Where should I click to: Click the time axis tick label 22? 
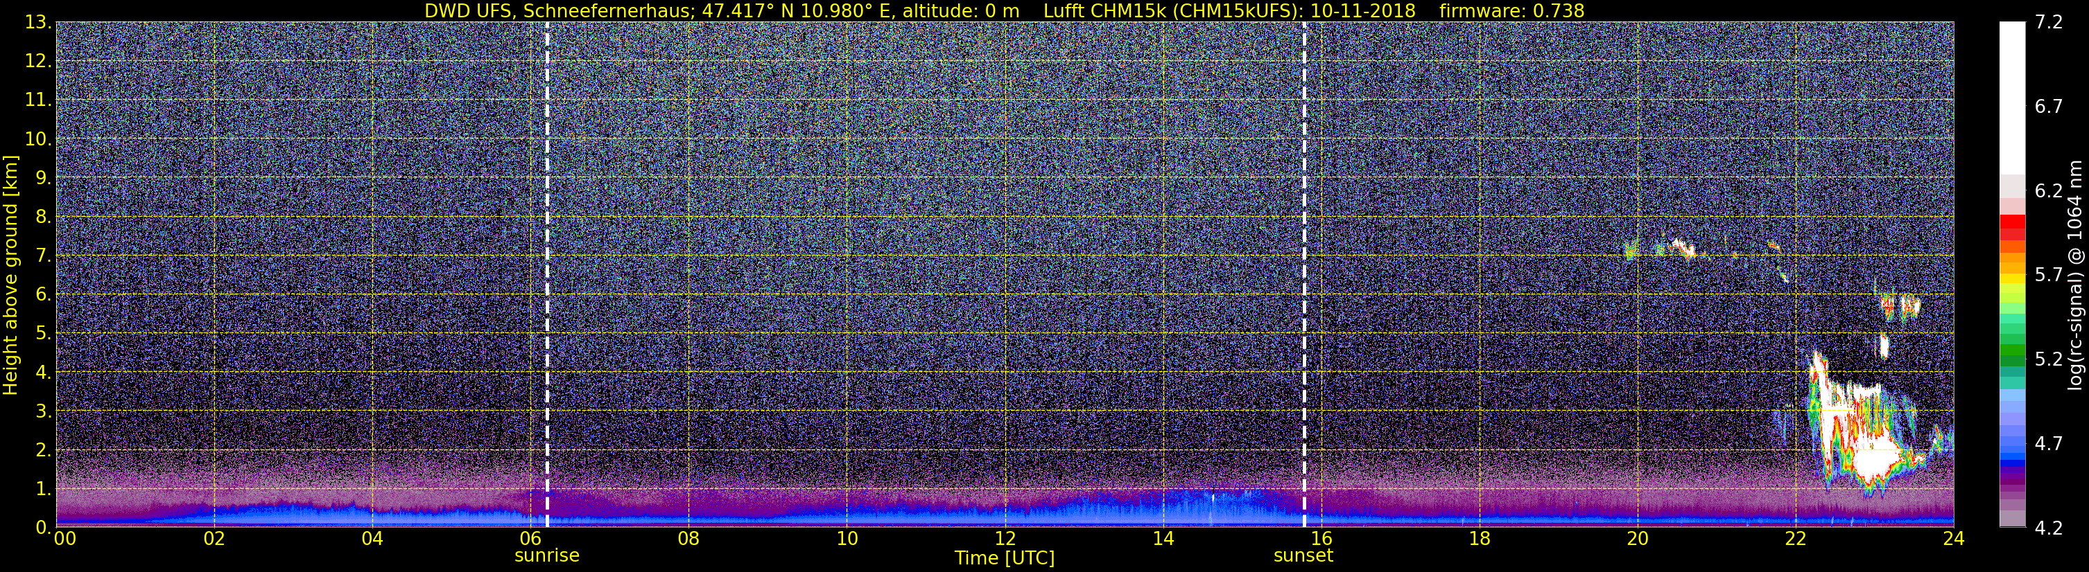[1796, 539]
